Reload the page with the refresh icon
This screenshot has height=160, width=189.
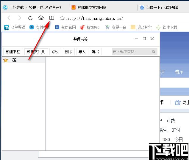click(30, 18)
